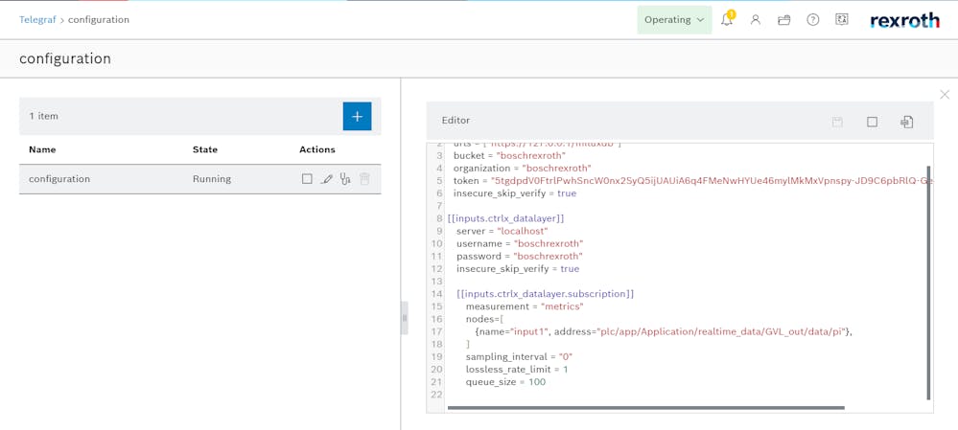Click empty line 22 in editor
The width and height of the screenshot is (958, 430).
tap(685, 395)
